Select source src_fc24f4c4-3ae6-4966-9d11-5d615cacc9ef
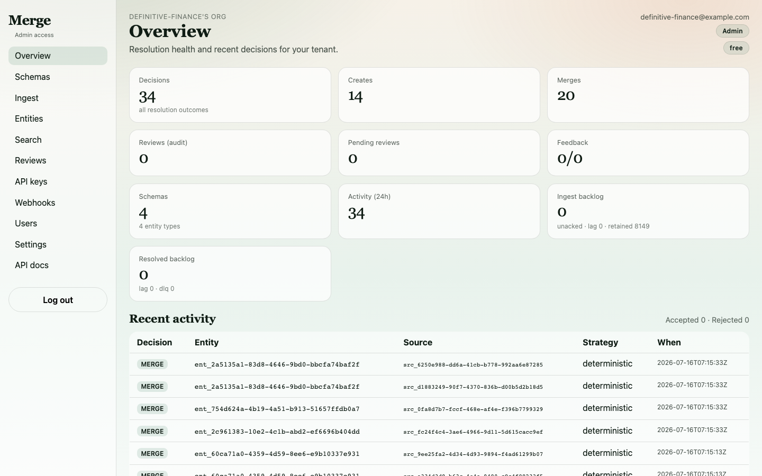This screenshot has width=762, height=476. pos(473,432)
